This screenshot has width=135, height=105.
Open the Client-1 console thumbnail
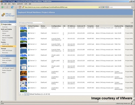click(23, 90)
